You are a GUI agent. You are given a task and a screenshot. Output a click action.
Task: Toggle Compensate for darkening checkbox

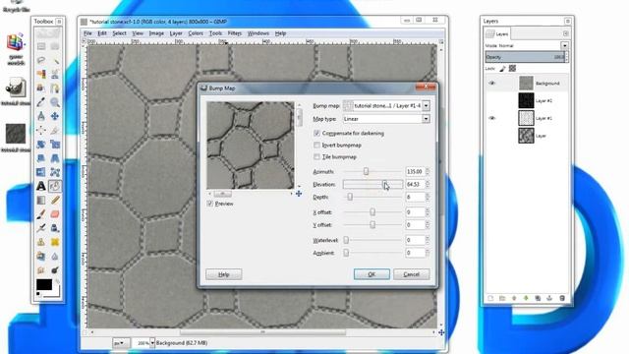tap(316, 133)
